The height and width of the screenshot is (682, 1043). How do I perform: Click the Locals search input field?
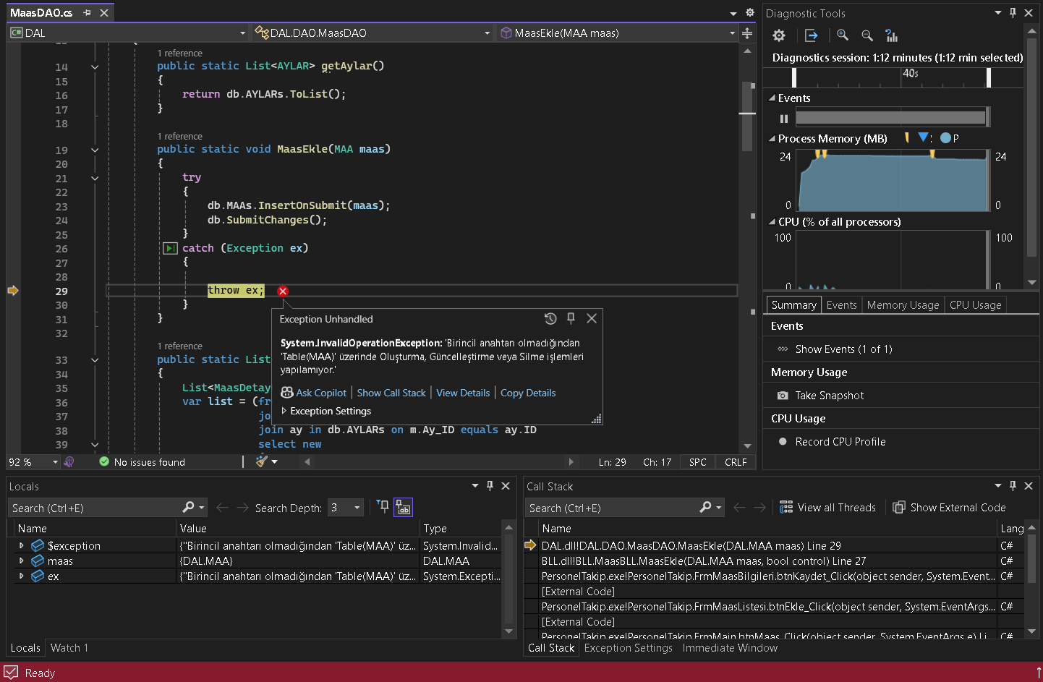(x=94, y=508)
